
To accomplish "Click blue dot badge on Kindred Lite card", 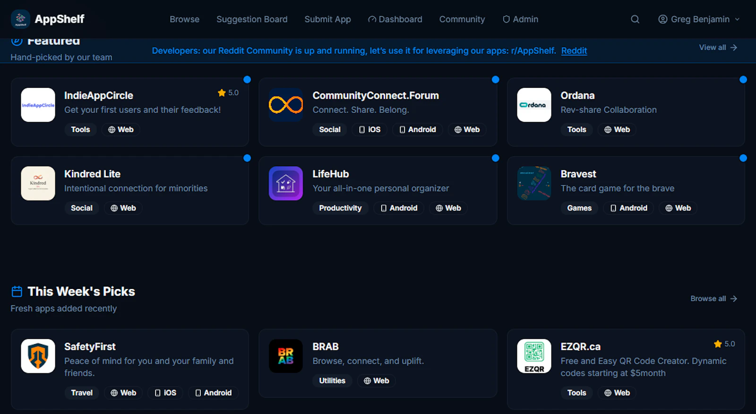I will (247, 158).
